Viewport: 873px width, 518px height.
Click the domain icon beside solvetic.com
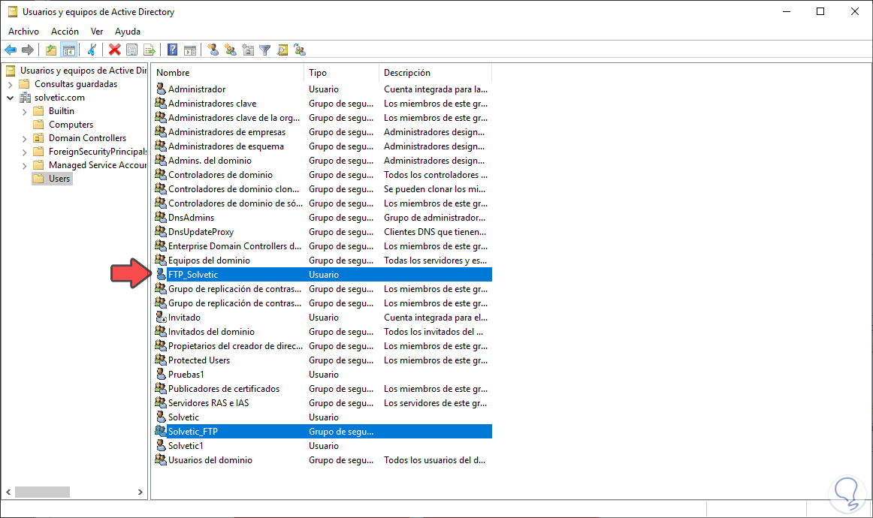(25, 98)
